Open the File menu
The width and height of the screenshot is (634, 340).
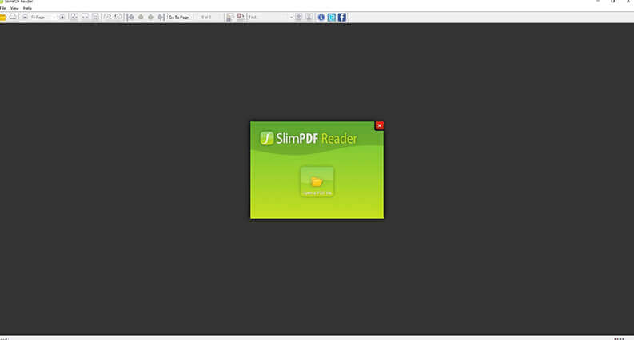[x=3, y=8]
